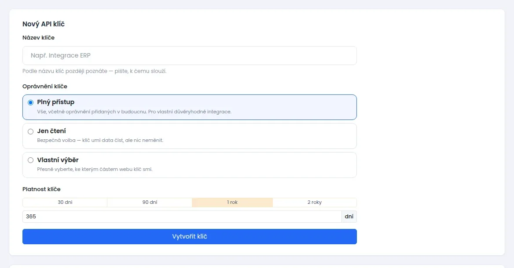Click the Plný přístup description text
The image size is (514, 268).
(x=134, y=112)
